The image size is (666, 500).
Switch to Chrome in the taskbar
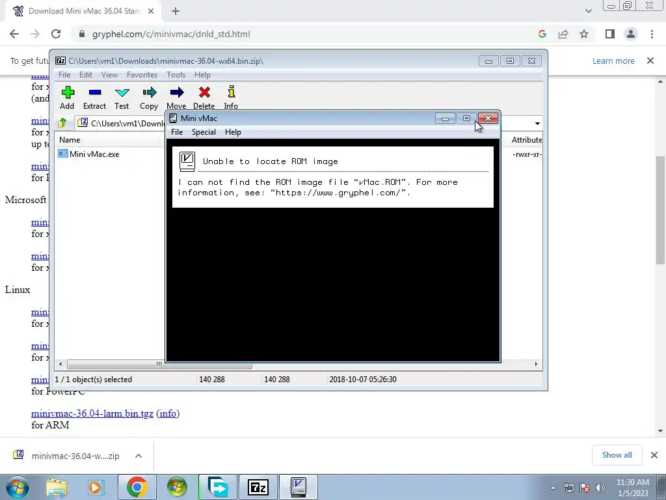point(137,487)
